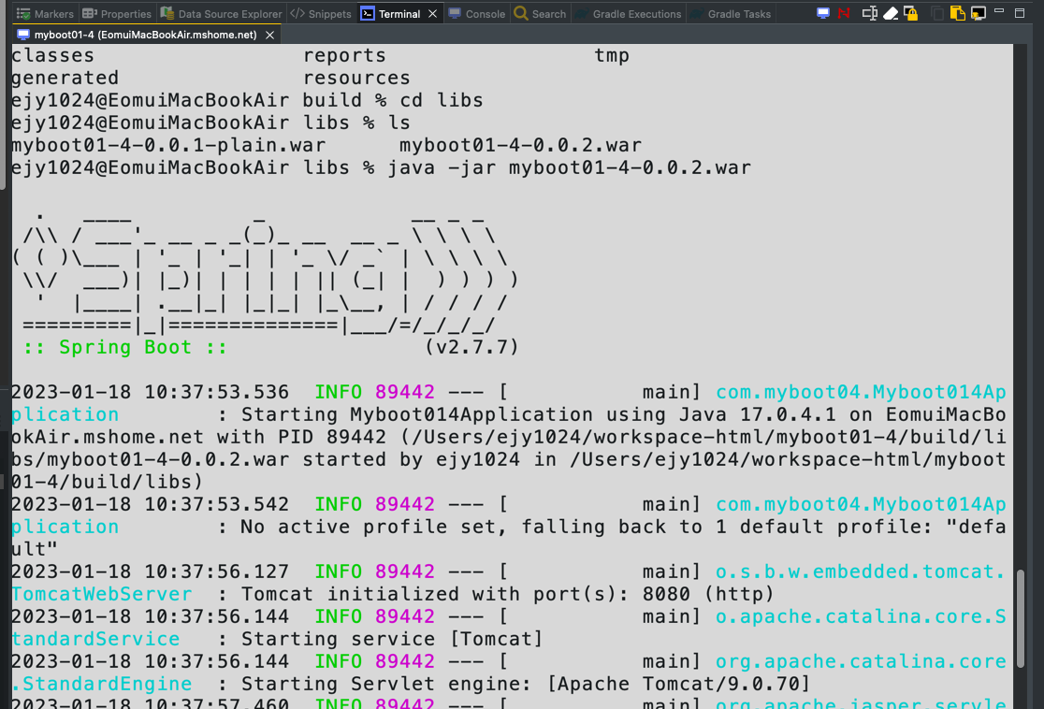
Task: Toggle the command input field icon
Action: point(869,13)
